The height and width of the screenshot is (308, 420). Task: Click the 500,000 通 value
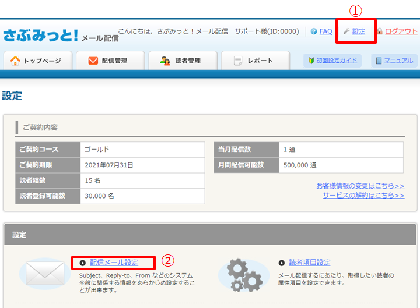tap(300, 165)
